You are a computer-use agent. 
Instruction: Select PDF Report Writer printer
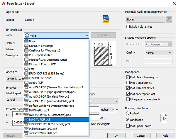[x=56, y=55]
